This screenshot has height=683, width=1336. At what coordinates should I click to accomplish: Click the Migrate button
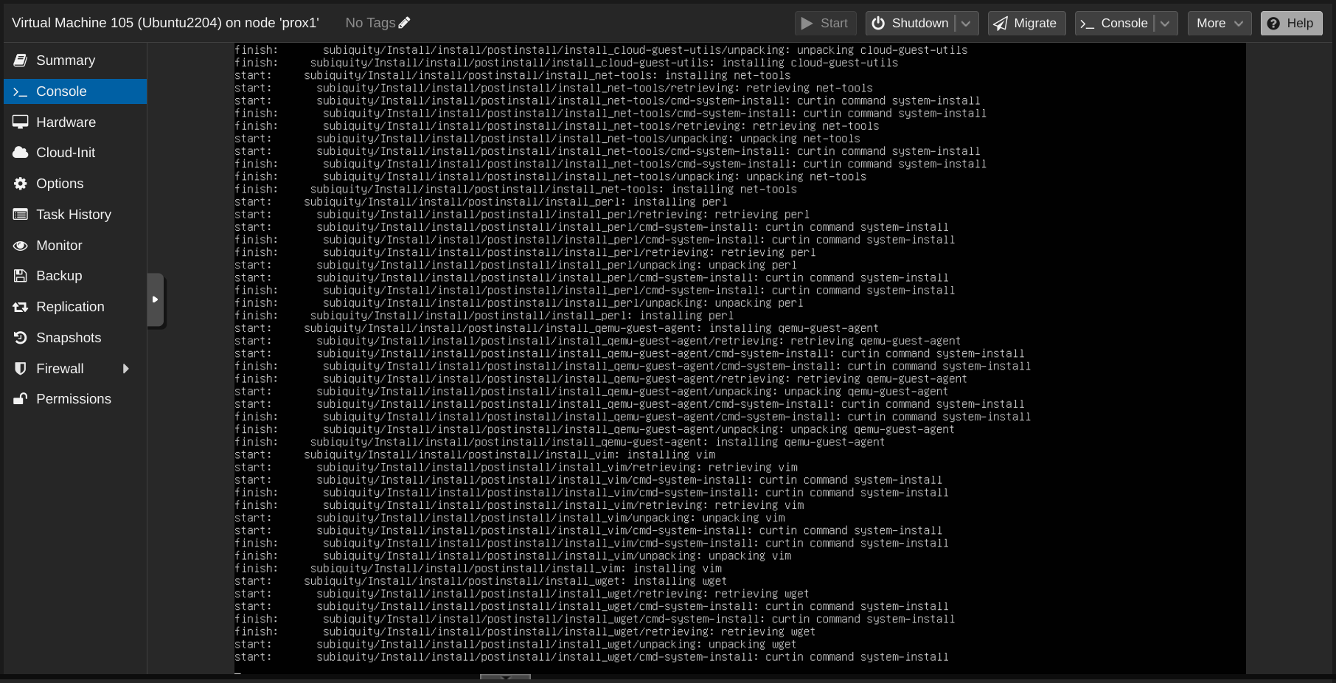click(x=1026, y=24)
